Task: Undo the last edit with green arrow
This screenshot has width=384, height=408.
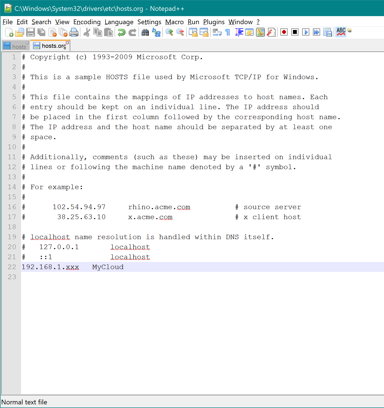Action: coord(121,32)
